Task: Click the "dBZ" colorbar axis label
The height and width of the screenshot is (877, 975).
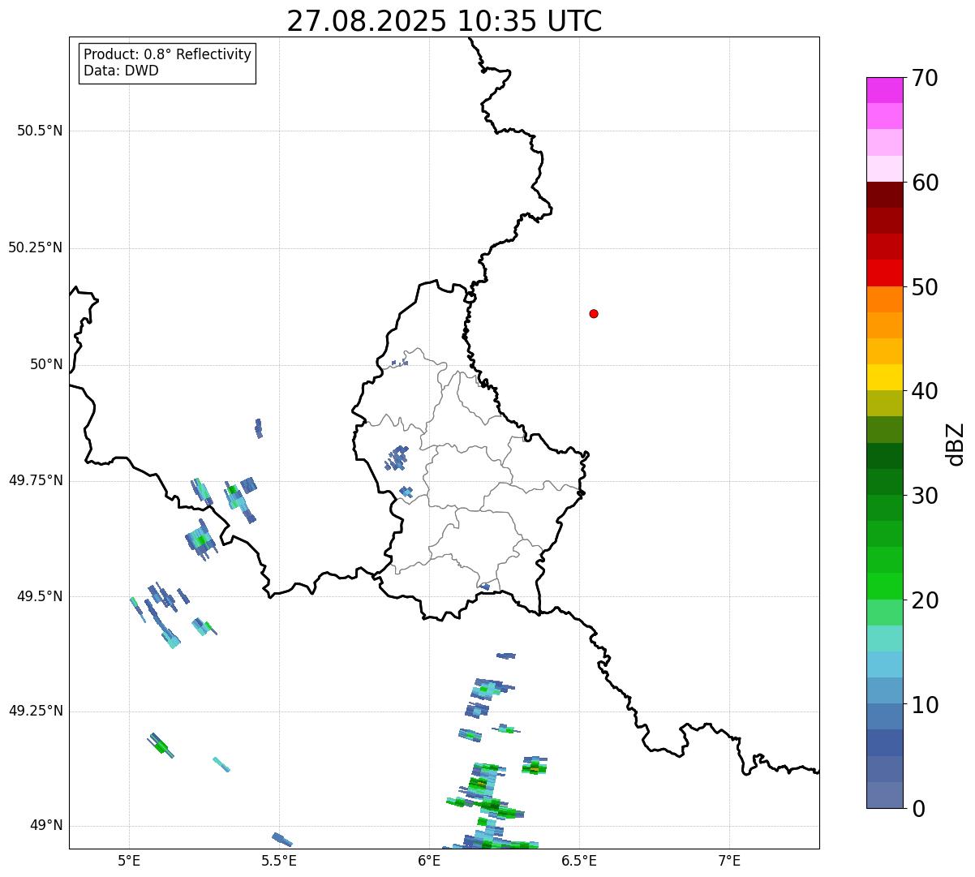Action: 956,444
